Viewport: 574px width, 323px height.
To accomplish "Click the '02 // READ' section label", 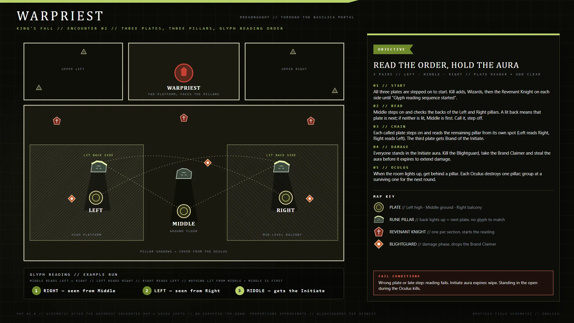I will click(388, 106).
